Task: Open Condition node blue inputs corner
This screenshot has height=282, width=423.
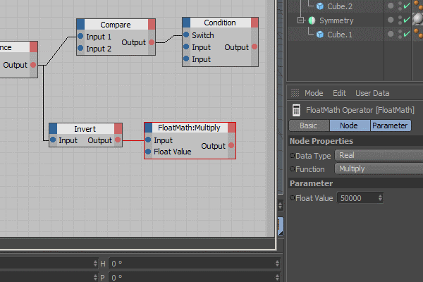Action: coord(186,23)
